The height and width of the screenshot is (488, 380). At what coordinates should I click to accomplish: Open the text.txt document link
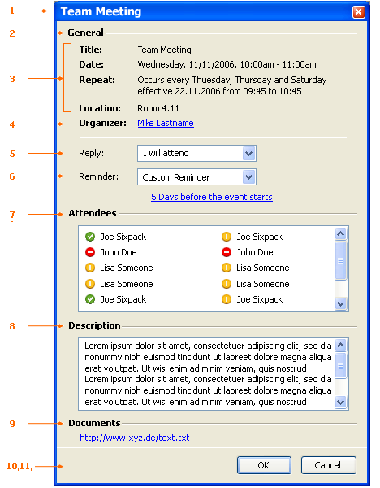point(135,438)
